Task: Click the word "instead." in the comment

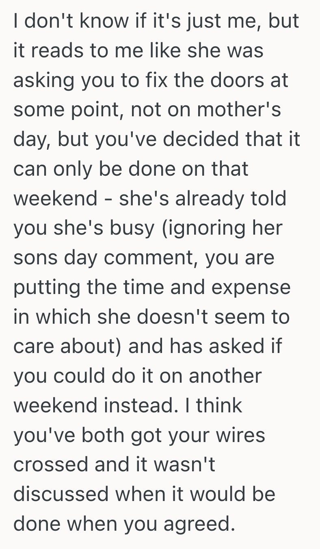Action: point(147,406)
